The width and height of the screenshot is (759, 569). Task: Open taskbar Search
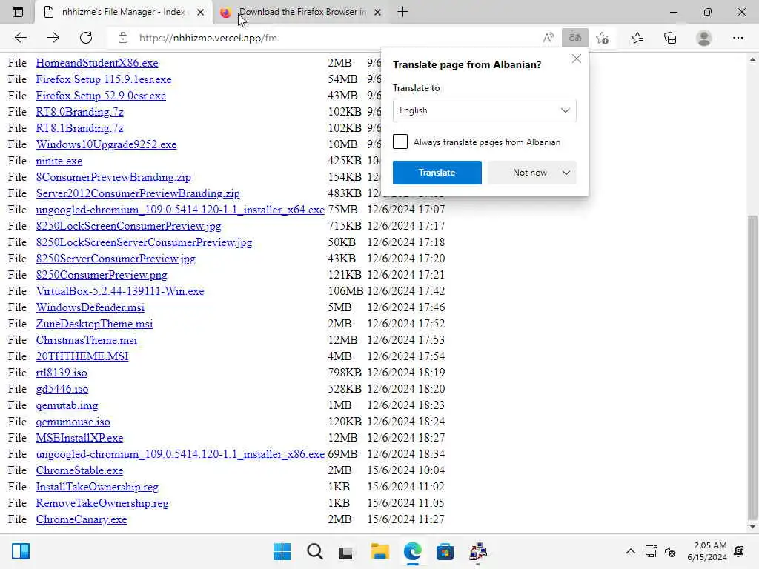314,551
